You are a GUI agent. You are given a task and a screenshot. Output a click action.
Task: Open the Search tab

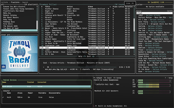coord(25,2)
